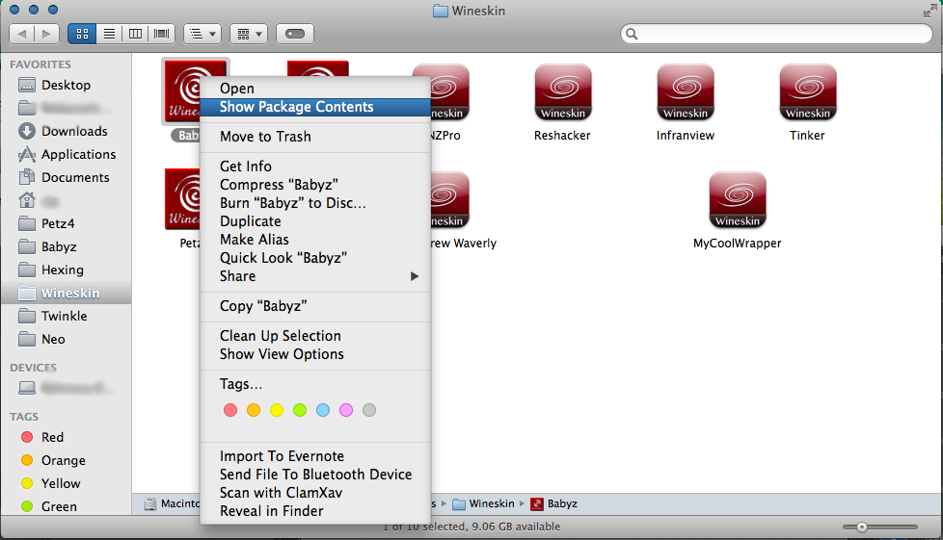
Task: Click the Edit Tags toolbar button
Action: coord(295,34)
